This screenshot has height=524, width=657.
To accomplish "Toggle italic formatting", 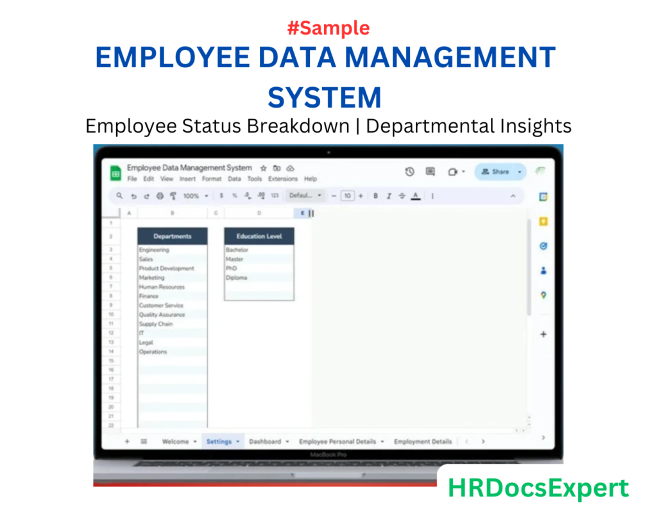I will click(389, 195).
